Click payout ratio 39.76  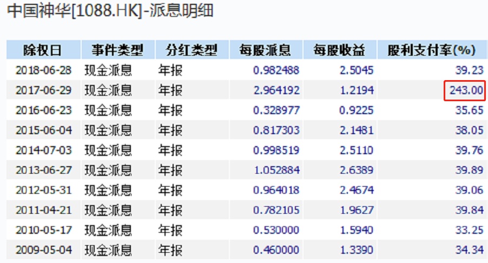(470, 150)
